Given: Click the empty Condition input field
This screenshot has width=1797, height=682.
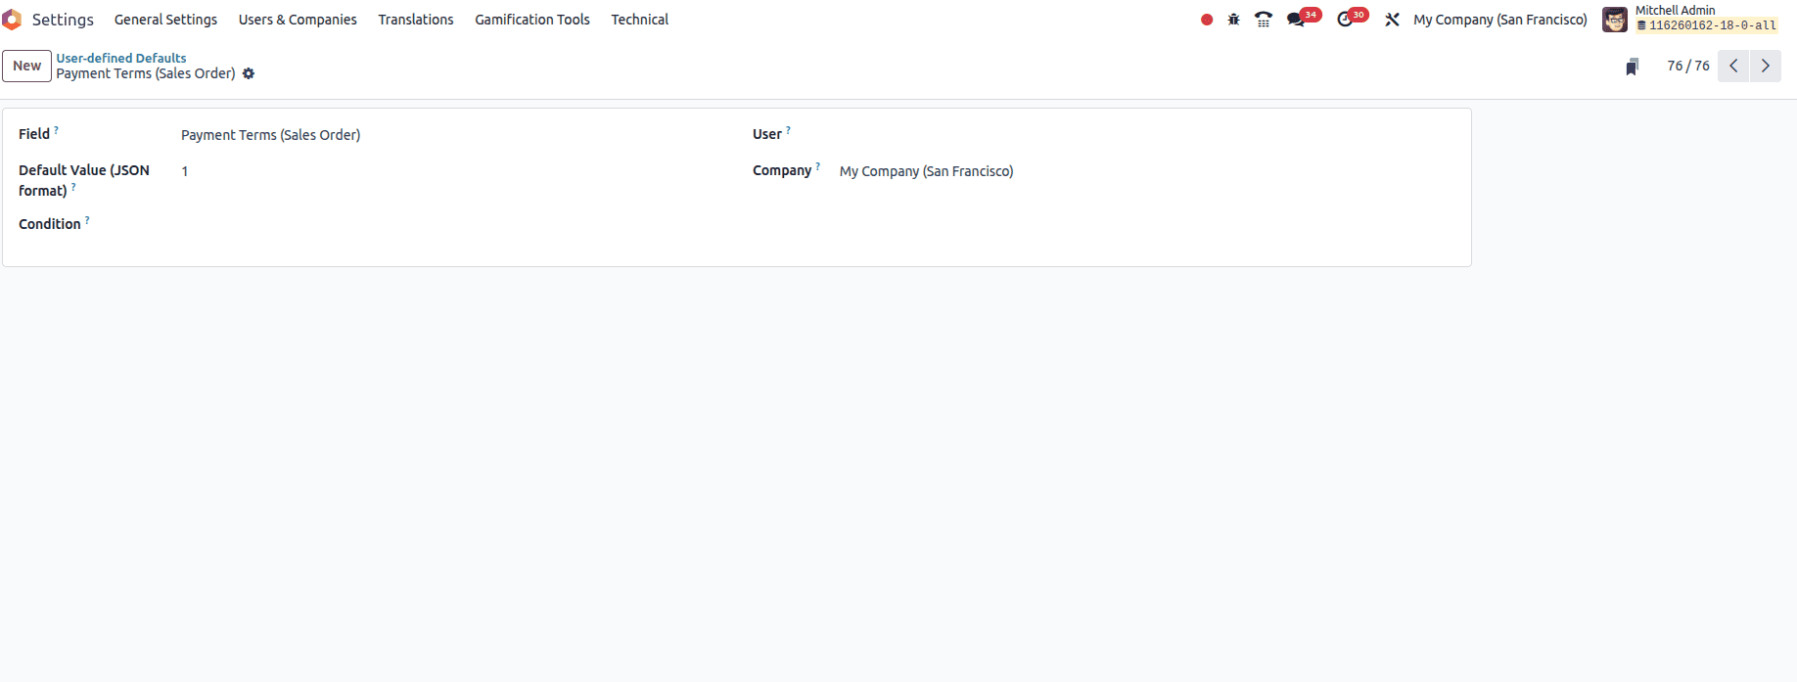Looking at the screenshot, I should click(x=453, y=225).
